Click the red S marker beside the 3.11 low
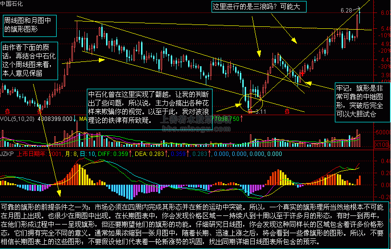391x249 pixels. 250,111
